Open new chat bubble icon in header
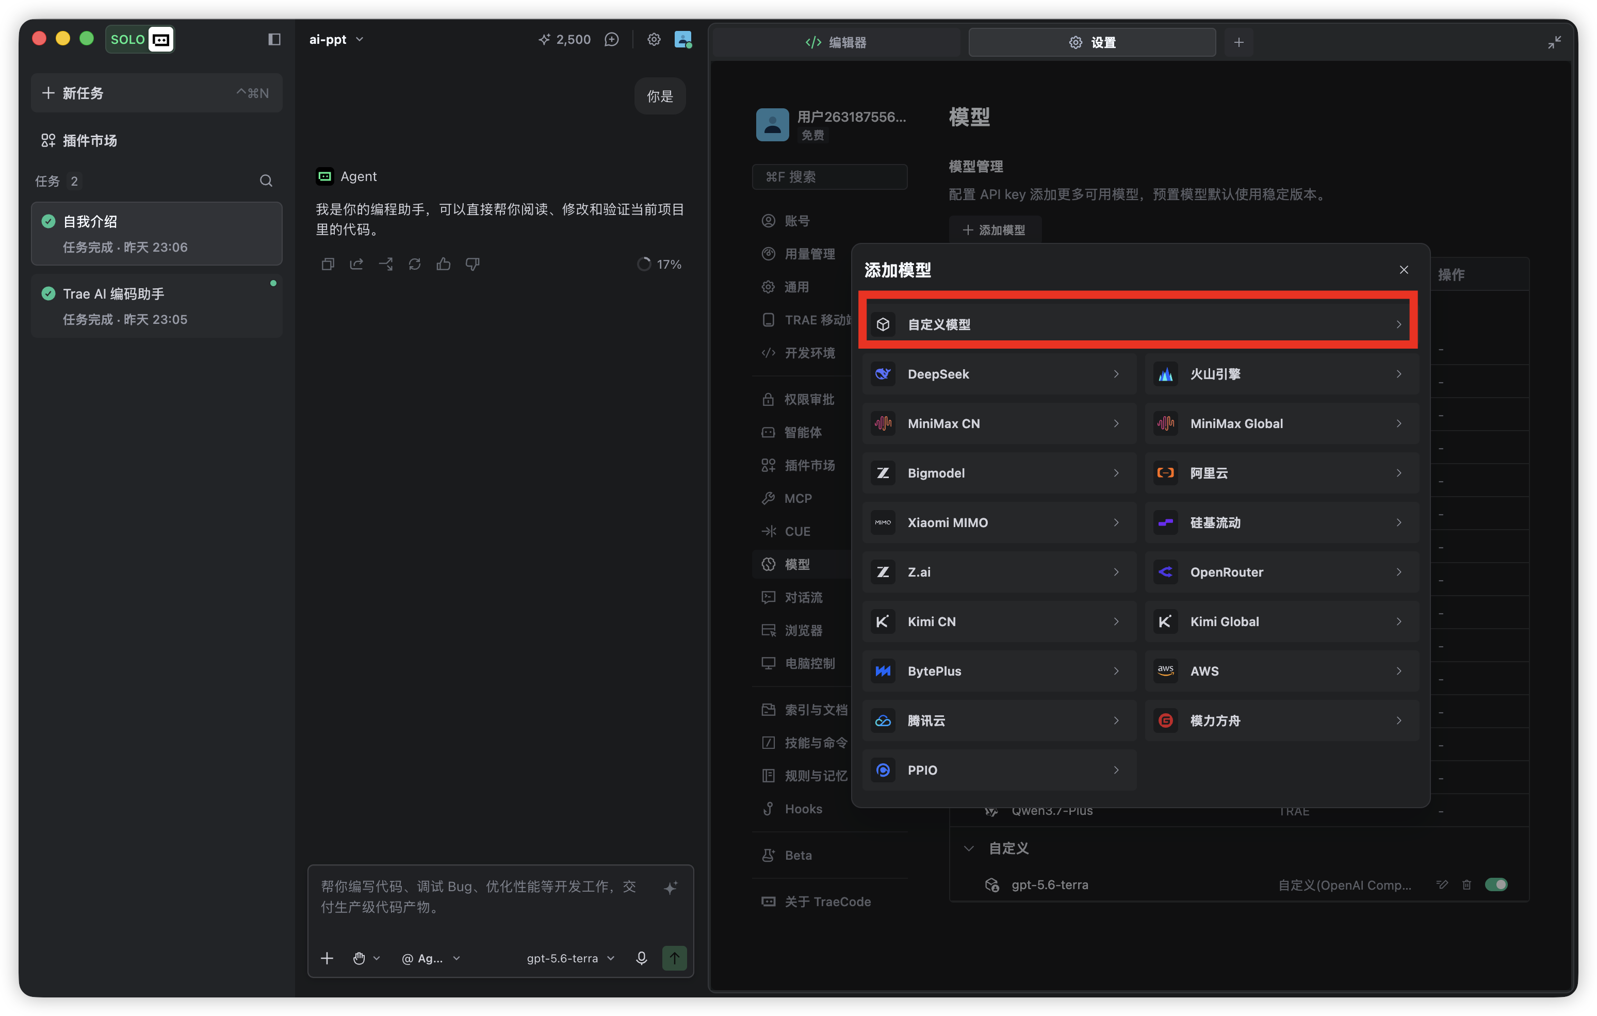 click(x=611, y=39)
